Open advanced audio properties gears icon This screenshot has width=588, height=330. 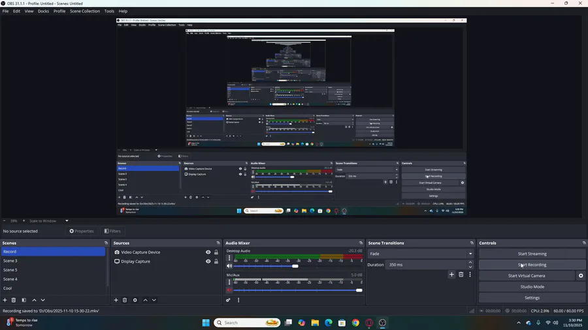tap(228, 300)
